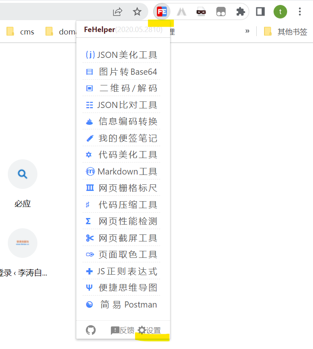Click the JS正则表达式 text label

127,271
